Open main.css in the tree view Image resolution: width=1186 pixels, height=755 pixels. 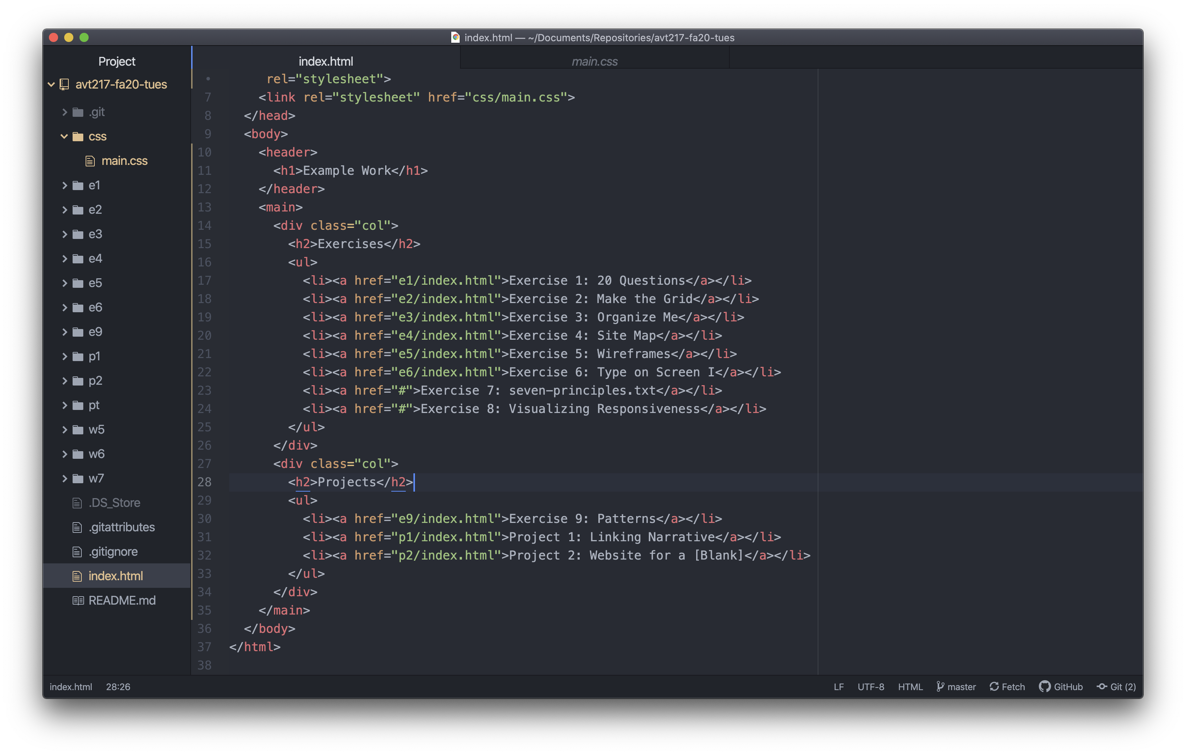point(124,161)
